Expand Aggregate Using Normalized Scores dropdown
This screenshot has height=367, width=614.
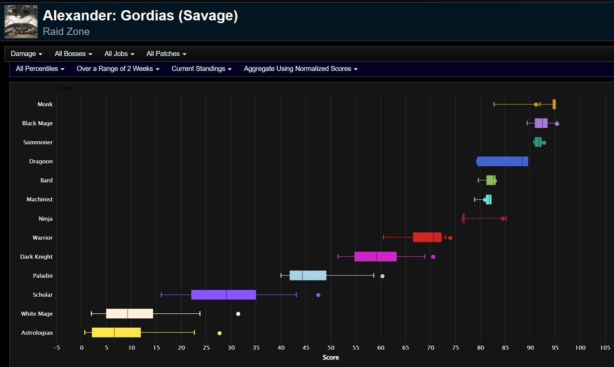(x=301, y=69)
